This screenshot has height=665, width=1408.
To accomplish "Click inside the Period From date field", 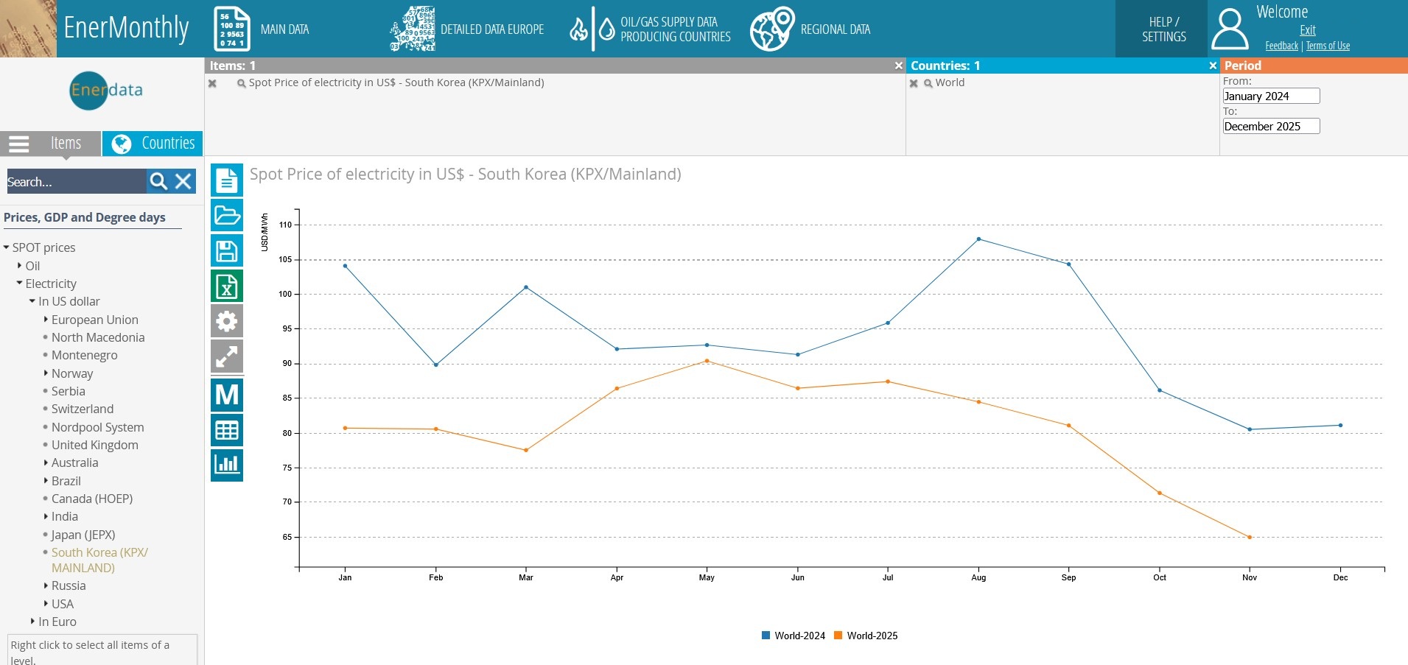I will pyautogui.click(x=1270, y=96).
